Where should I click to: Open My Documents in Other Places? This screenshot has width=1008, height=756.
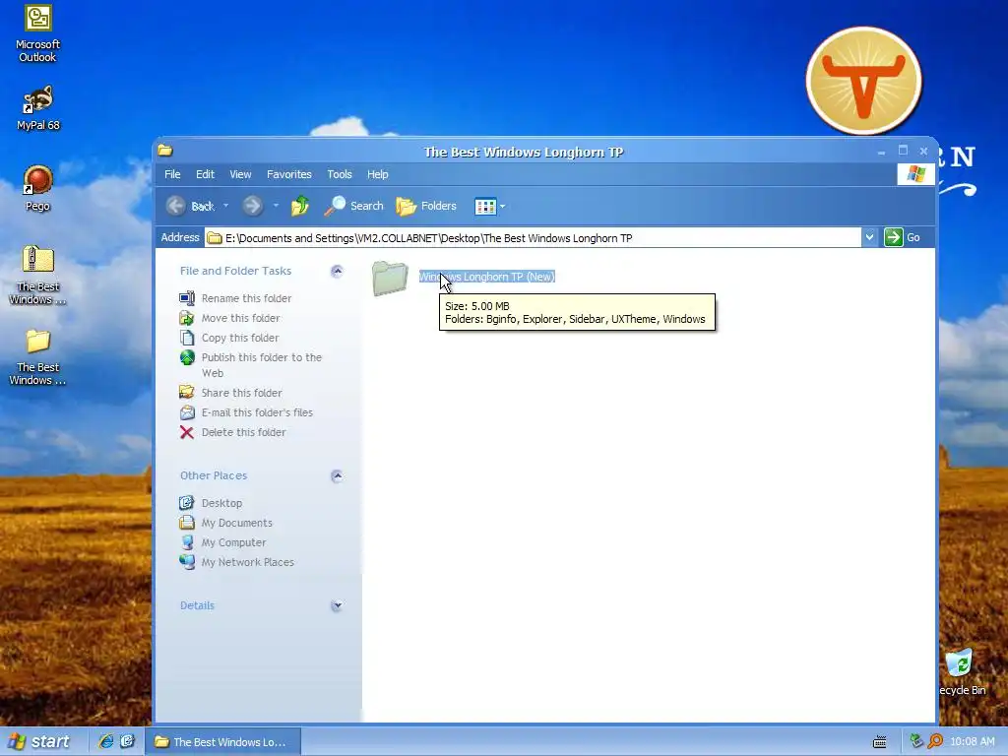pyautogui.click(x=225, y=523)
